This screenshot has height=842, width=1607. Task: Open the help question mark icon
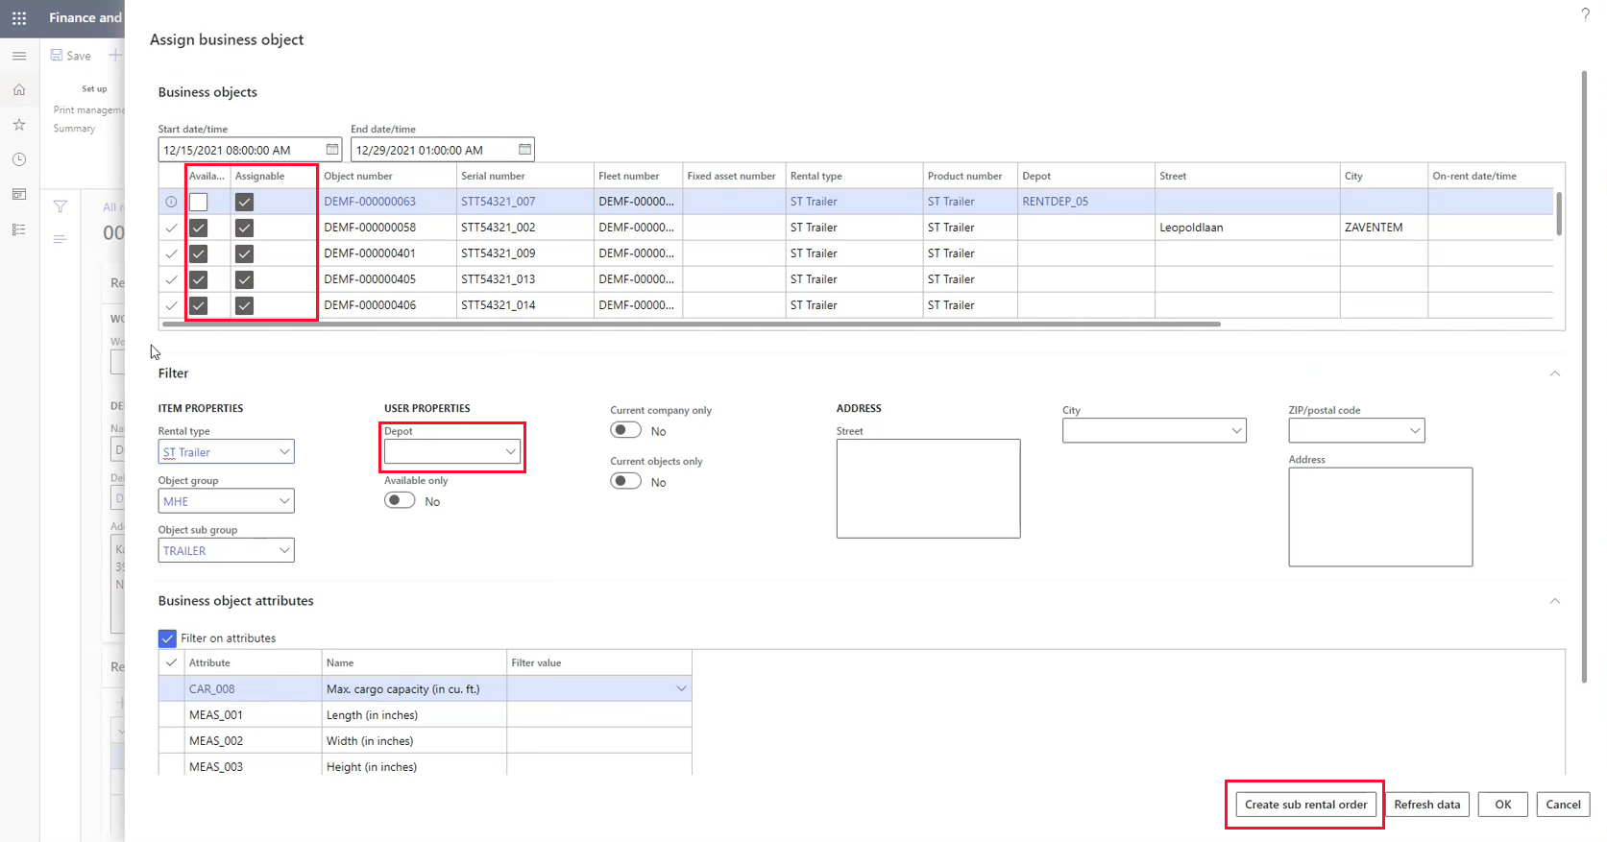click(1585, 13)
